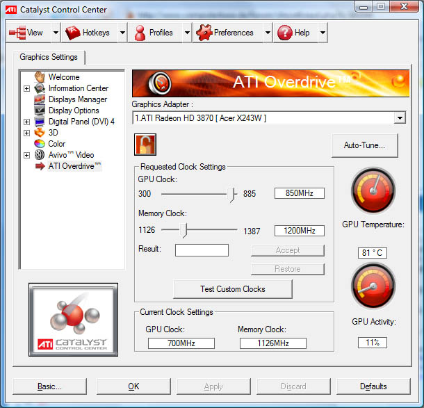Click the 81 °C temperature readout
The width and height of the screenshot is (424, 408).
(x=373, y=253)
